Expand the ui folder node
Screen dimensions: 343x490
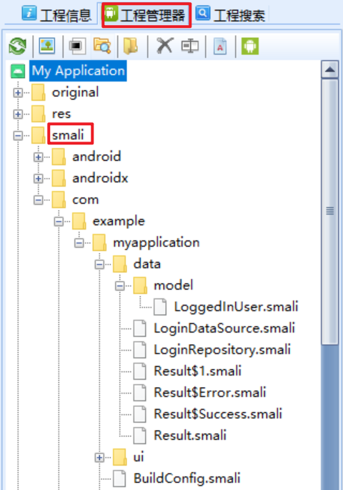coord(99,458)
